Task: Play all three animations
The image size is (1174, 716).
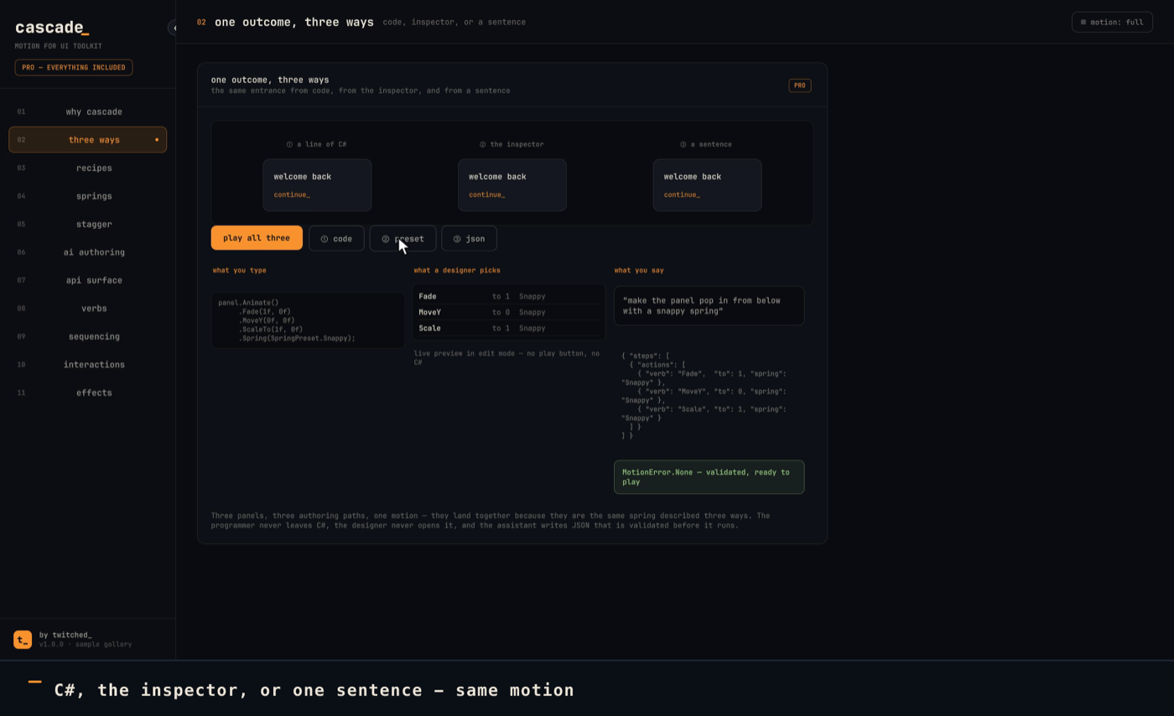Action: (257, 238)
